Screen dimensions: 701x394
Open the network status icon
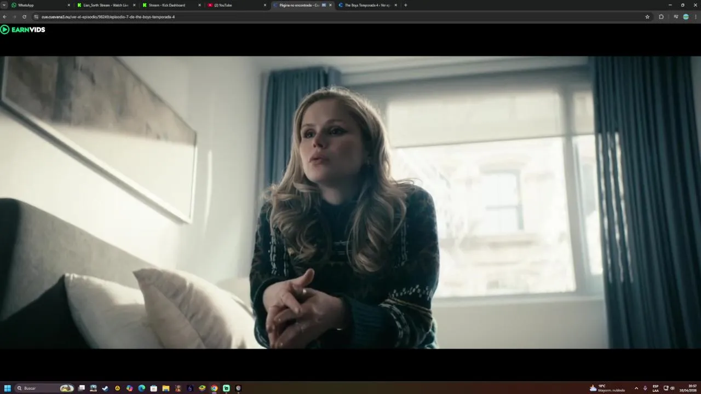point(666,388)
